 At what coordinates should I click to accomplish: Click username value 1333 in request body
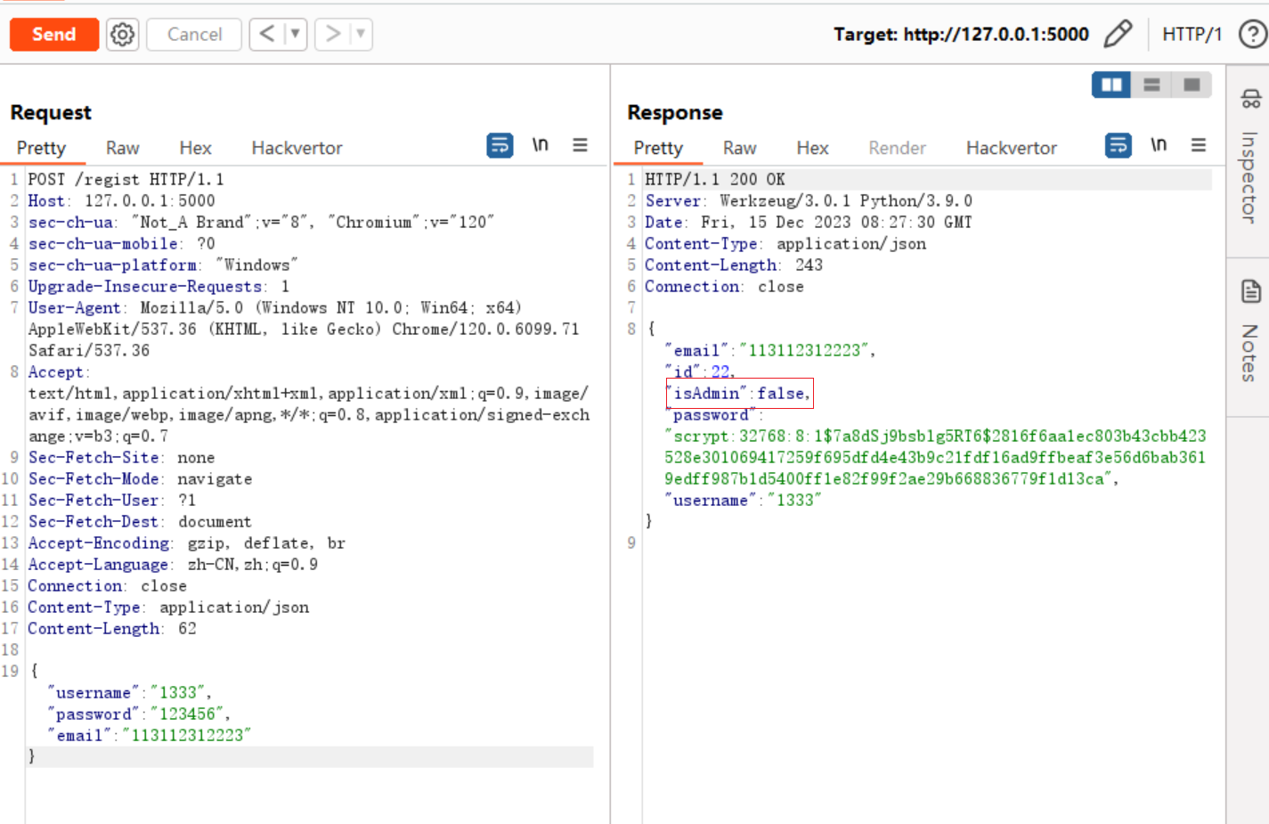[x=178, y=692]
